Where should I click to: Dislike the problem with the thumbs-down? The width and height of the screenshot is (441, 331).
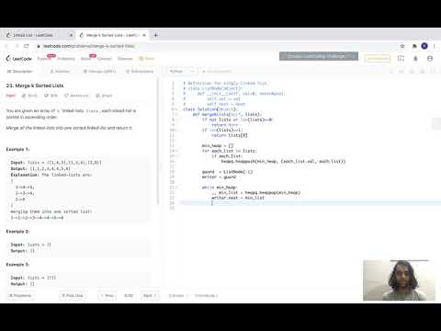click(51, 96)
